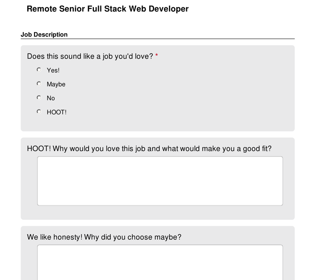The height and width of the screenshot is (280, 314).
Task: Click the "Remote Senior Full Stack Web Developer" title
Action: [x=108, y=9]
